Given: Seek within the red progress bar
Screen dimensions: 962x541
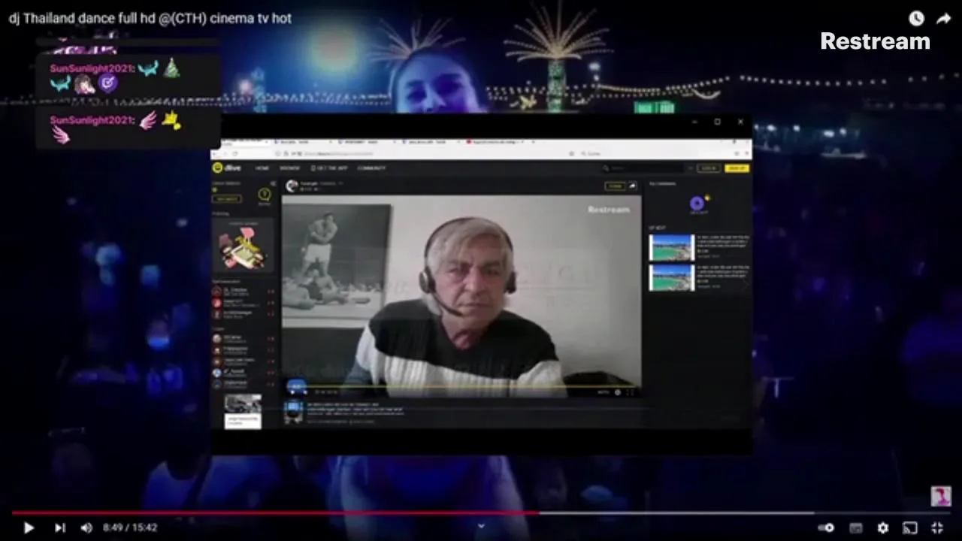Looking at the screenshot, I should click(x=481, y=513).
